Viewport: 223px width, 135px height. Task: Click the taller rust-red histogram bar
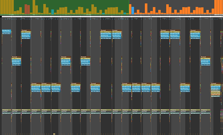26,9
